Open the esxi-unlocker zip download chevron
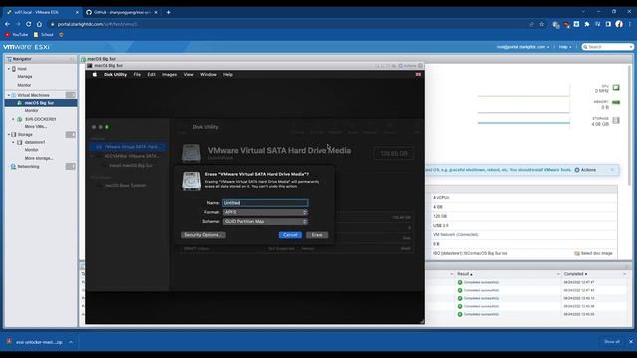The width and height of the screenshot is (637, 358). coord(71,342)
